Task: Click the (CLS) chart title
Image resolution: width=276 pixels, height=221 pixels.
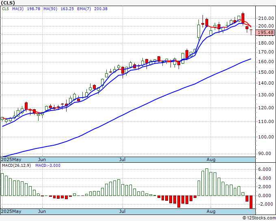Action: (x=8, y=3)
